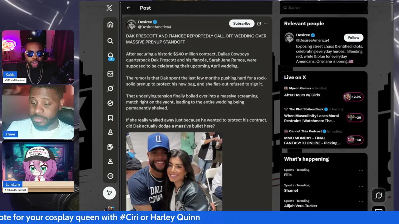This screenshot has width=399, height=224.
Task: Click The Plot Strikes Back host name
Action: pos(306,109)
